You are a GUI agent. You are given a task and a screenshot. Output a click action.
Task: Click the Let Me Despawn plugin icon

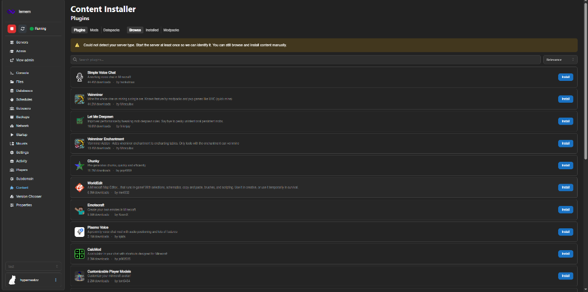tap(79, 121)
